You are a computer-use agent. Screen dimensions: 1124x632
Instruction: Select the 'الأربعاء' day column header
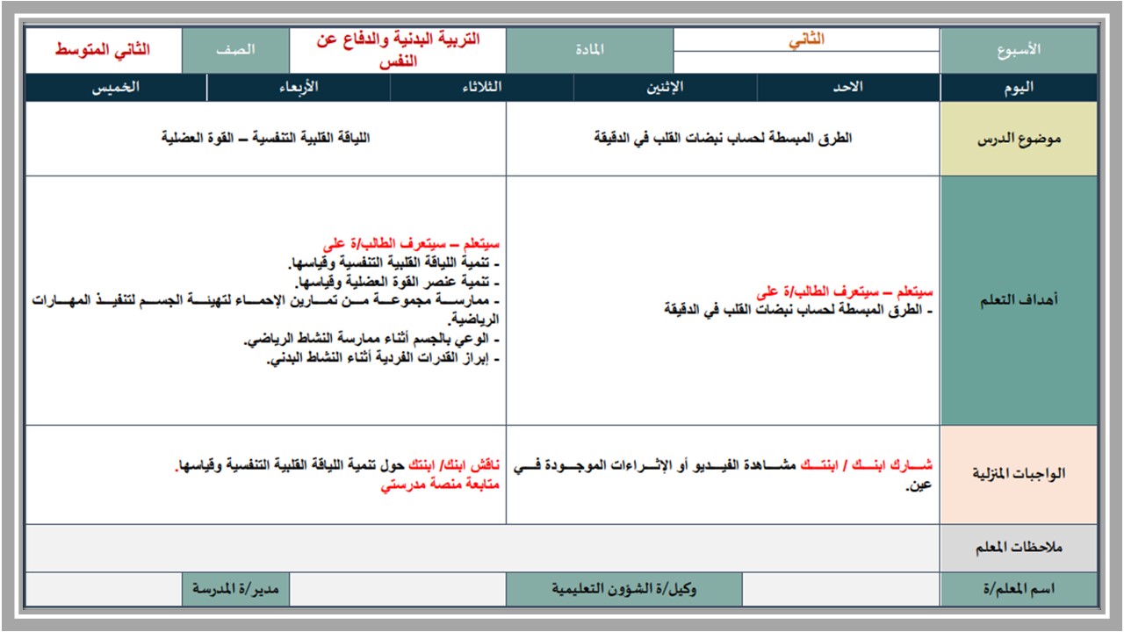299,88
